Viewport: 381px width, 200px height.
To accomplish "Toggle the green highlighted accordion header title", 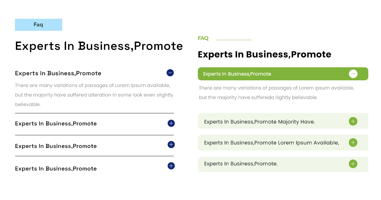I will coord(237,74).
